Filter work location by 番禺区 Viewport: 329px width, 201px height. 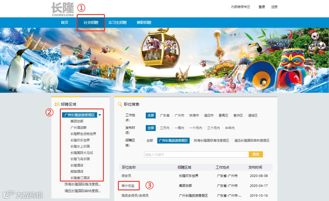[x=224, y=115]
